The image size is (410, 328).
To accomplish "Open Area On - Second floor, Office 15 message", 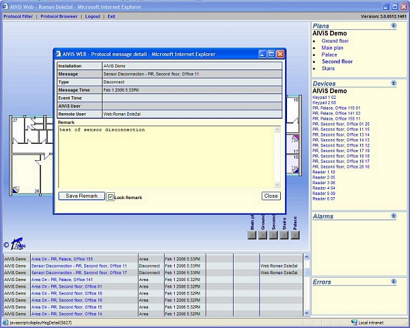I will [x=67, y=307].
